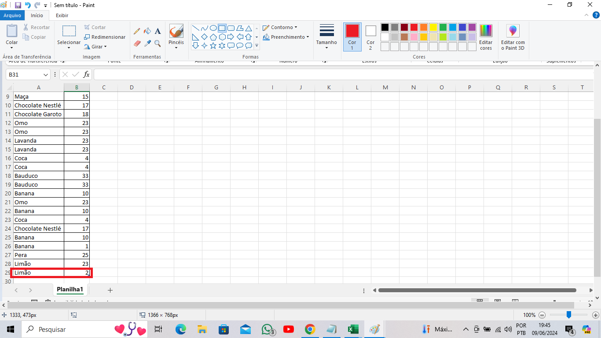
Task: Select the Five-point star shape
Action: 213,45
